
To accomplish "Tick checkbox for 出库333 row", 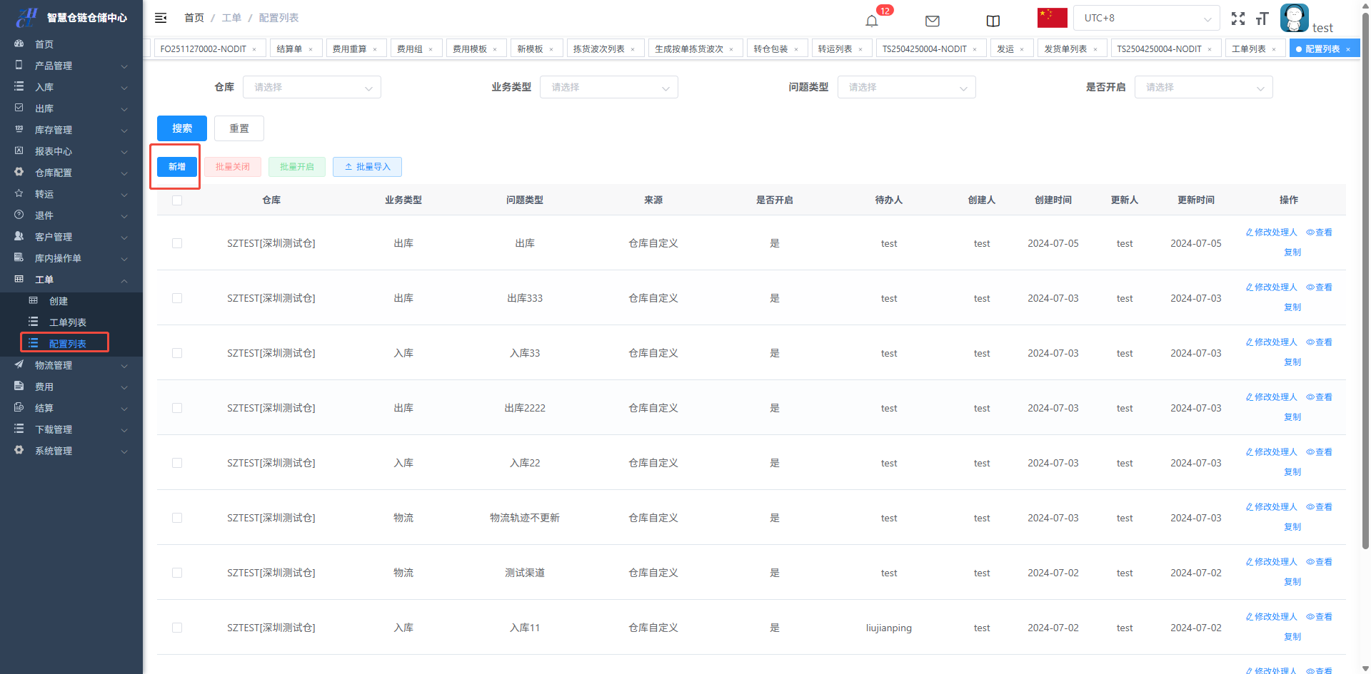I will click(177, 298).
